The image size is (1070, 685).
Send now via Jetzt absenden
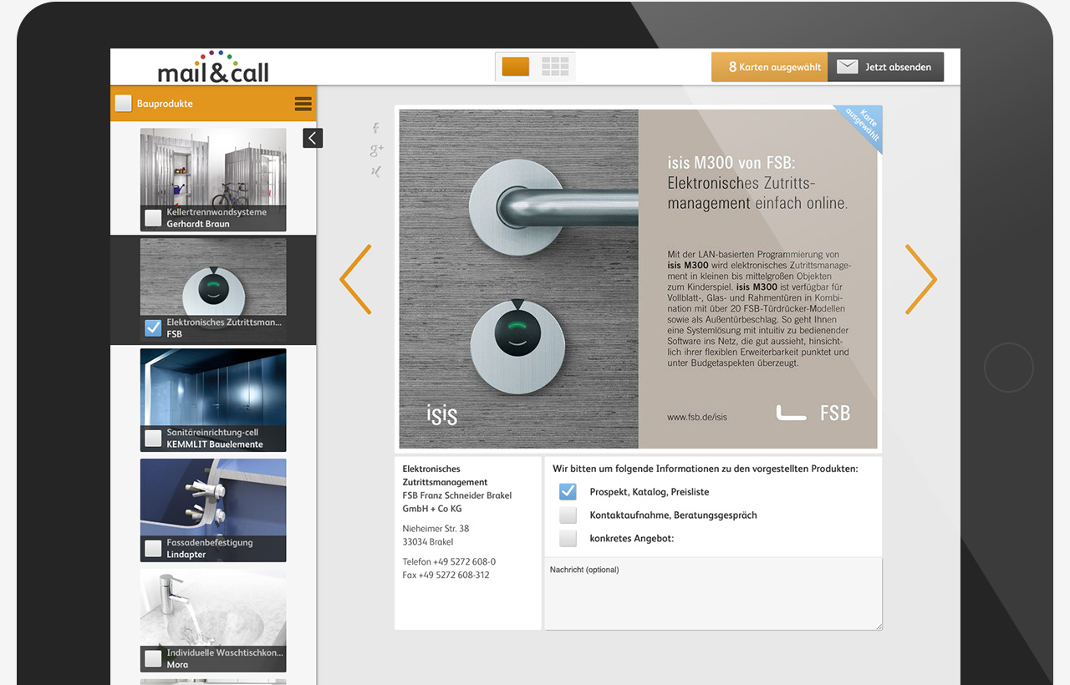(885, 67)
